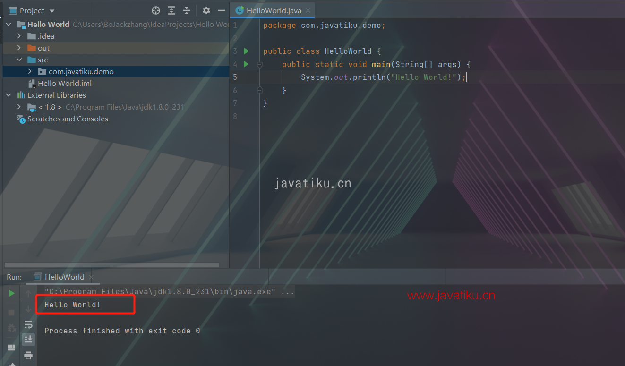The image size is (625, 366).
Task: Click the "package" keyword on line 1
Action: pos(280,25)
